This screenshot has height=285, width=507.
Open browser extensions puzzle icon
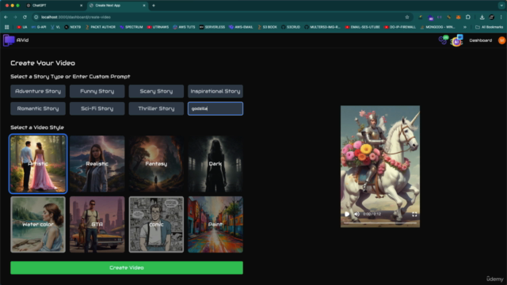468,17
